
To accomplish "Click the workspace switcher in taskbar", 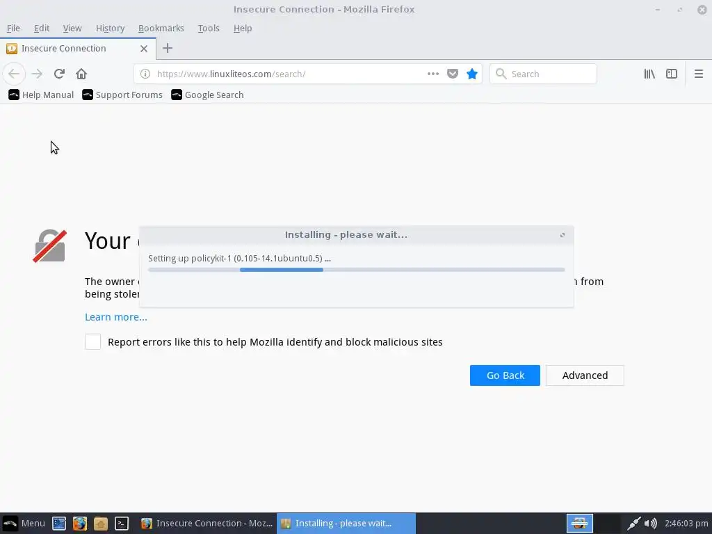I will 593,523.
